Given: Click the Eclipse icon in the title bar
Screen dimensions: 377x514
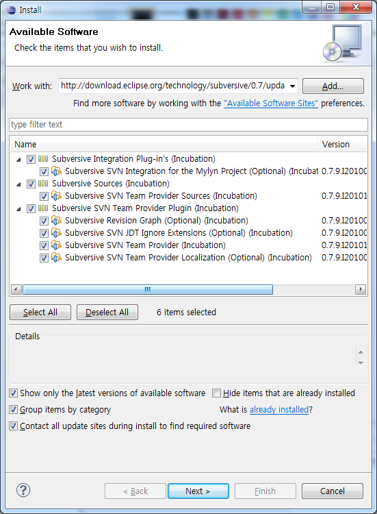Looking at the screenshot, I should [x=11, y=10].
